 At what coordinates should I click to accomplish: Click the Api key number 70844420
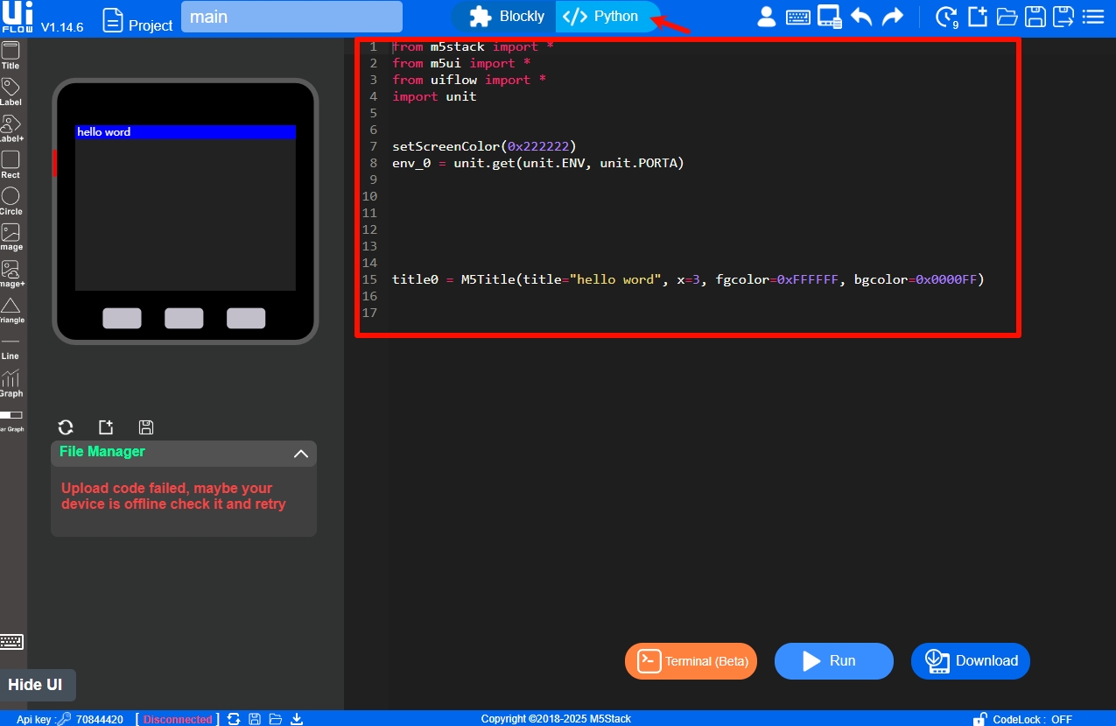coord(99,719)
